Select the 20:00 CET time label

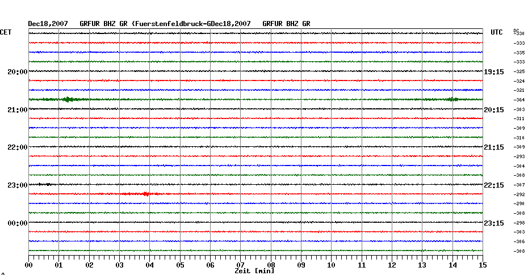[18, 72]
